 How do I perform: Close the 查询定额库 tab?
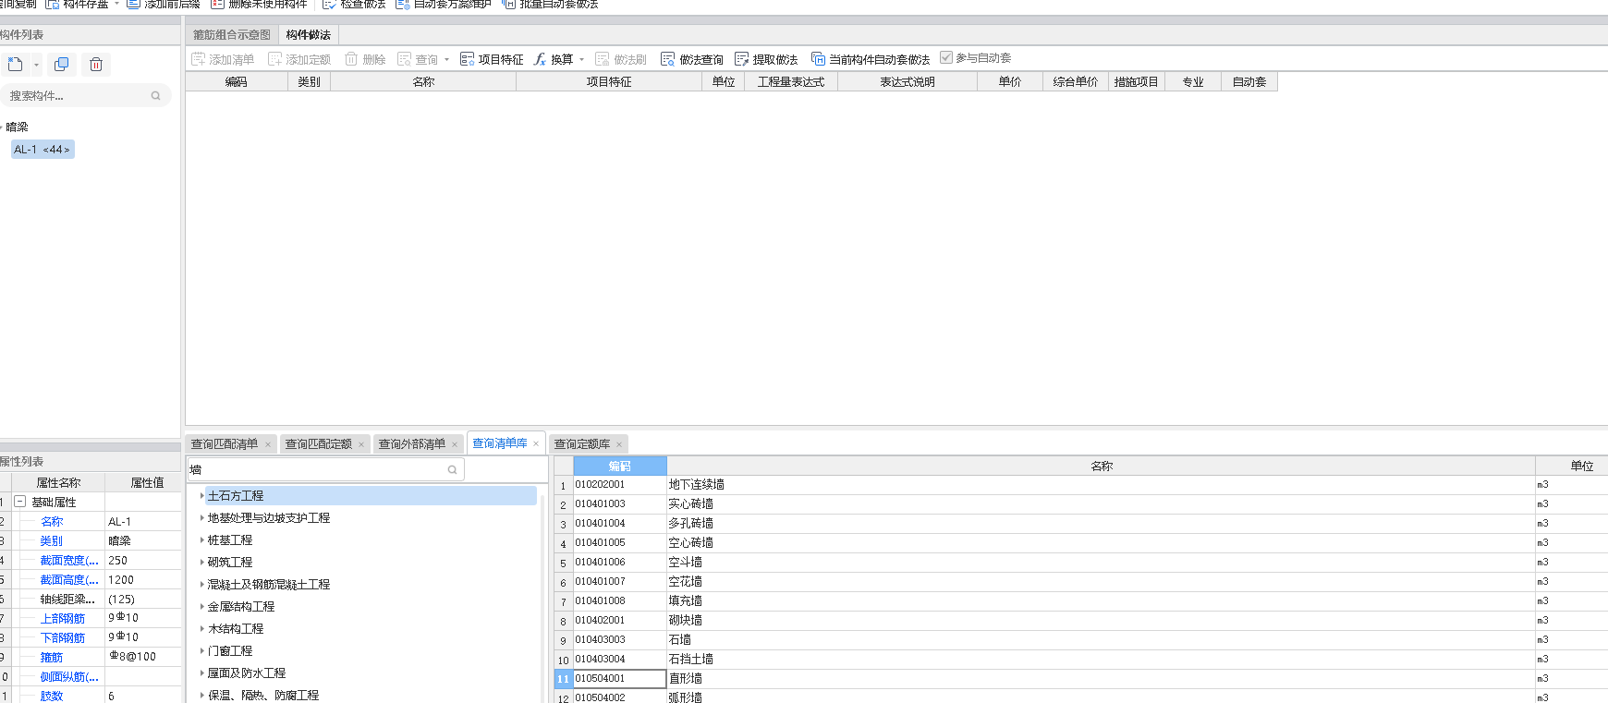click(x=619, y=445)
